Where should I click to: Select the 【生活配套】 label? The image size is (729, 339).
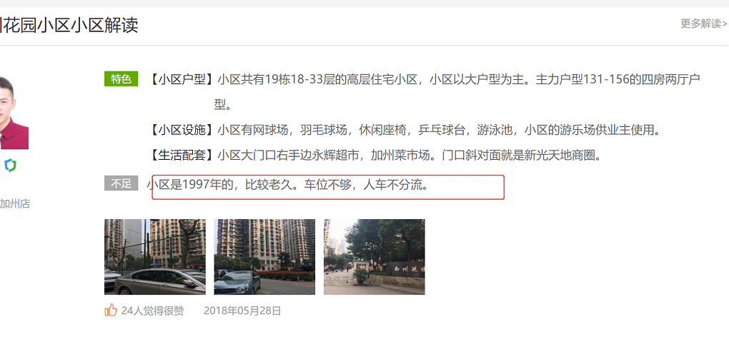click(x=182, y=155)
